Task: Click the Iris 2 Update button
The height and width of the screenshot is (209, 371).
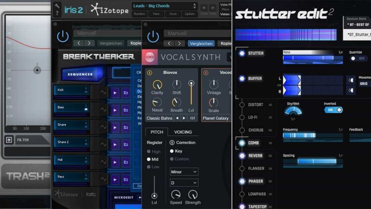Action: point(189,14)
